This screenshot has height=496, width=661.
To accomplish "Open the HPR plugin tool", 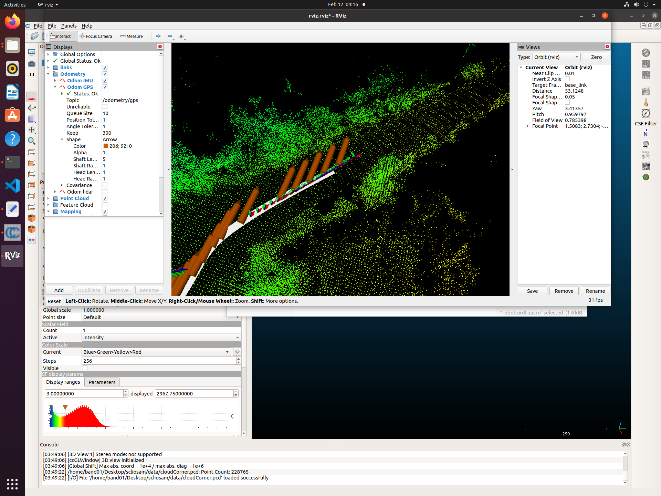I will (x=646, y=145).
